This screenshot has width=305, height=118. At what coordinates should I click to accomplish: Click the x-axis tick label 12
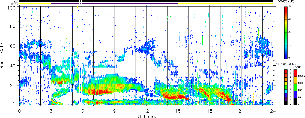click(146, 111)
